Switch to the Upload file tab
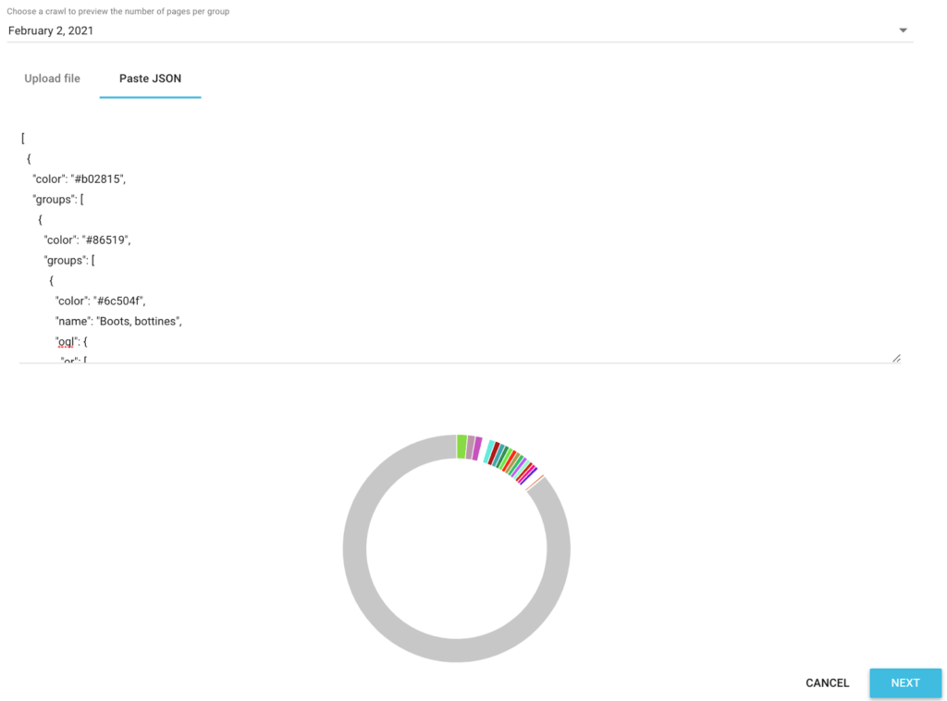 (x=52, y=79)
